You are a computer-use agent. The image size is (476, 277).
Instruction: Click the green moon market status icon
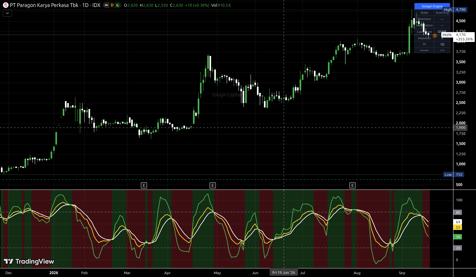[x=118, y=5]
